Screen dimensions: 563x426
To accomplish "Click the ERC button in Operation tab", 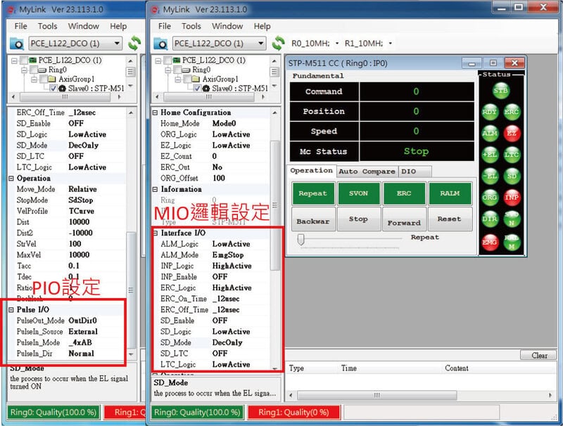I will [404, 193].
